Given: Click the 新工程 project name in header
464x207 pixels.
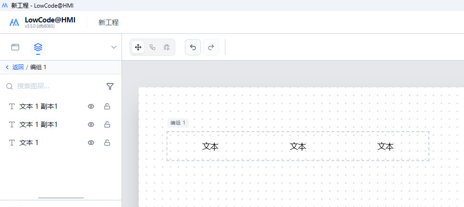Looking at the screenshot, I should click(x=109, y=22).
